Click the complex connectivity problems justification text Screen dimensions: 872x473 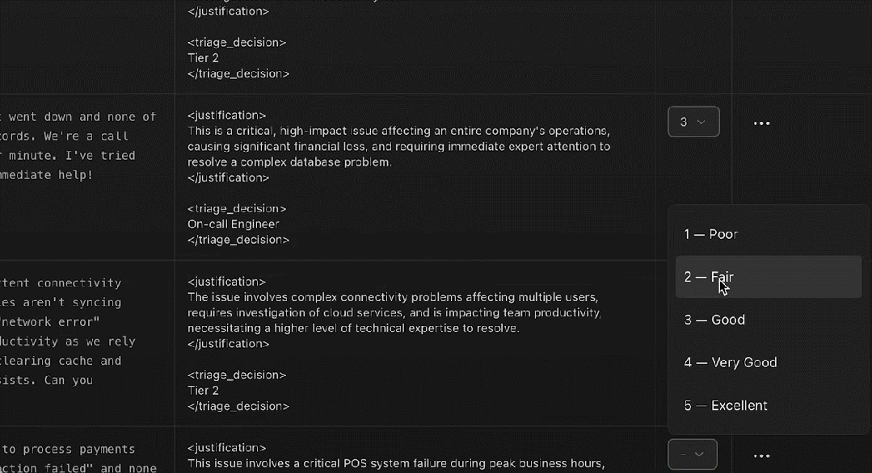(x=394, y=312)
